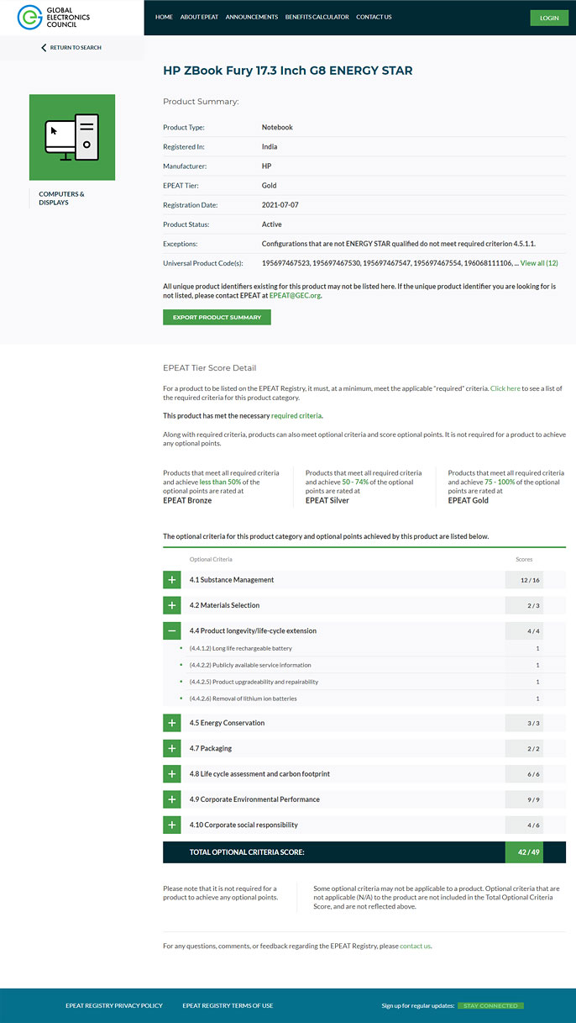This screenshot has width=576, height=1023.
Task: Click the Total Optional Criteria Score label
Action: [x=247, y=852]
